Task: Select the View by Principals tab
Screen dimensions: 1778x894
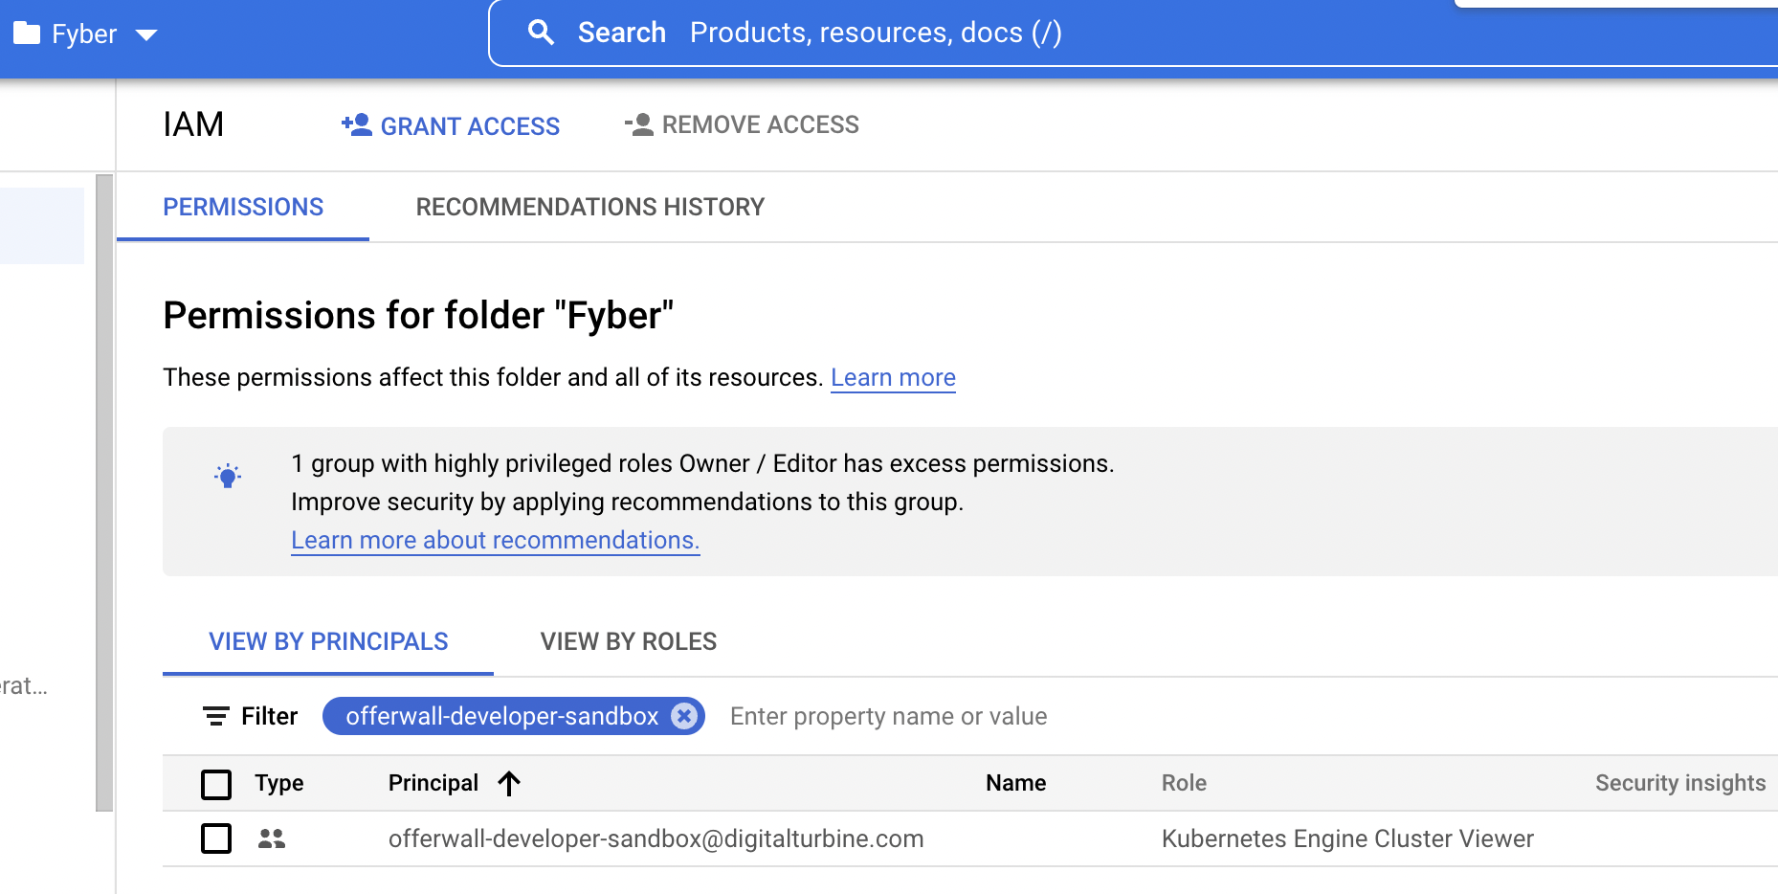Action: 328,641
